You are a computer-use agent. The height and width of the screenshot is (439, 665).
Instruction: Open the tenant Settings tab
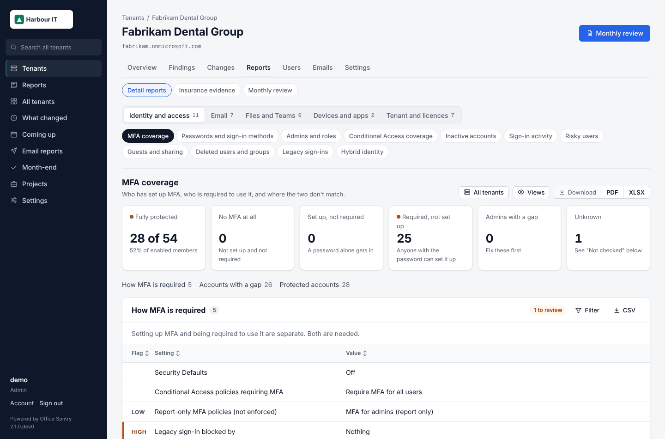click(357, 67)
